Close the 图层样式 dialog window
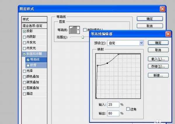Image resolution: width=175 pixels, height=124 pixels. [162, 9]
